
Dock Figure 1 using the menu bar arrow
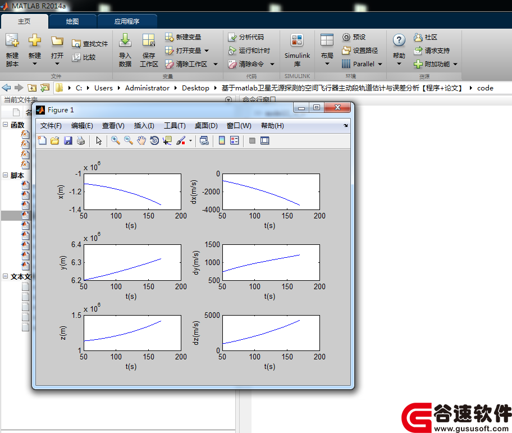pos(345,125)
